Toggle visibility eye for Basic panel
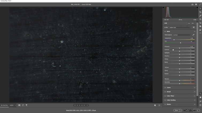202x113 pixels. (x=195, y=31)
